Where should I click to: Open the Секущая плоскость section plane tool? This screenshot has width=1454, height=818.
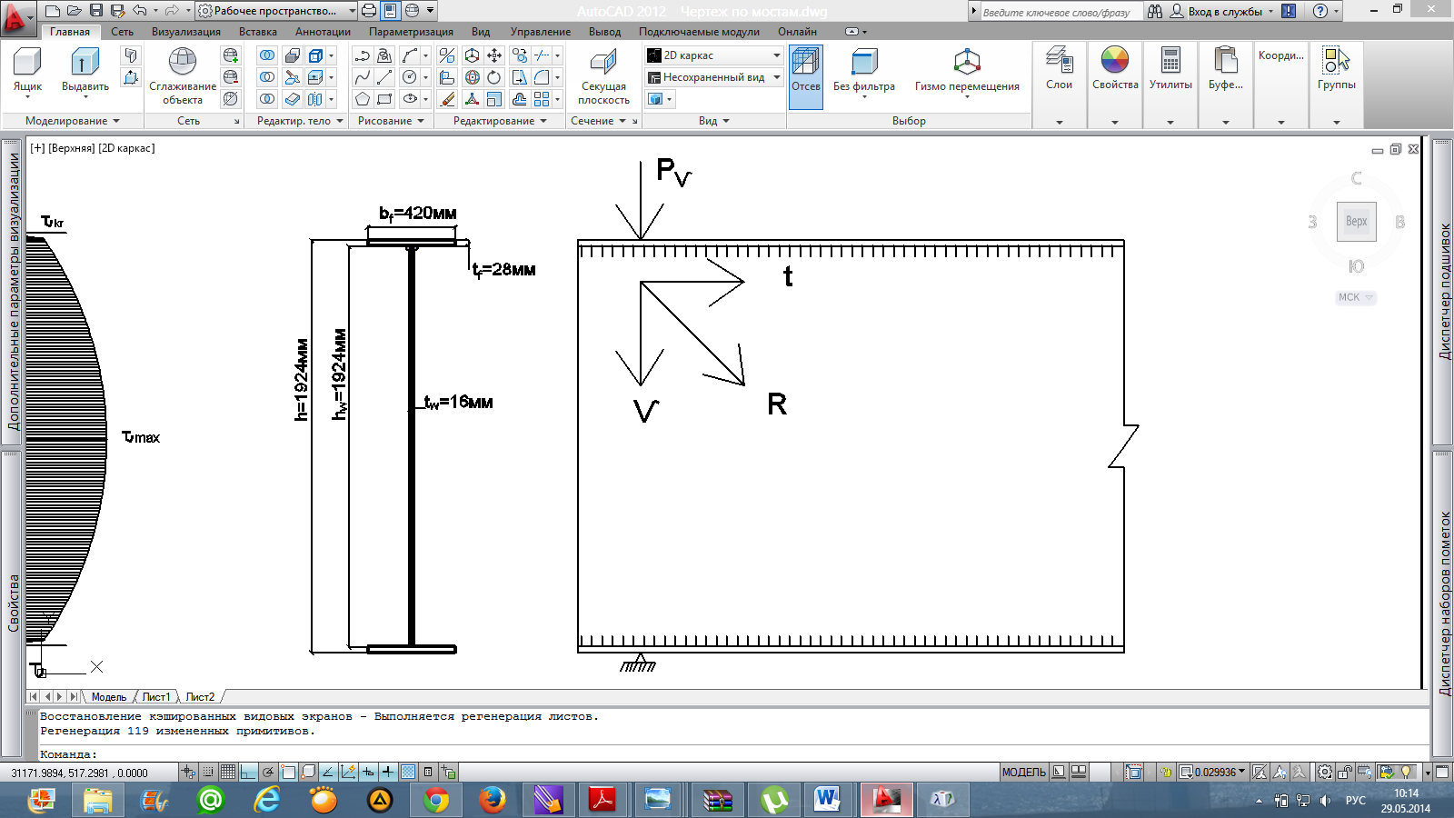(603, 76)
